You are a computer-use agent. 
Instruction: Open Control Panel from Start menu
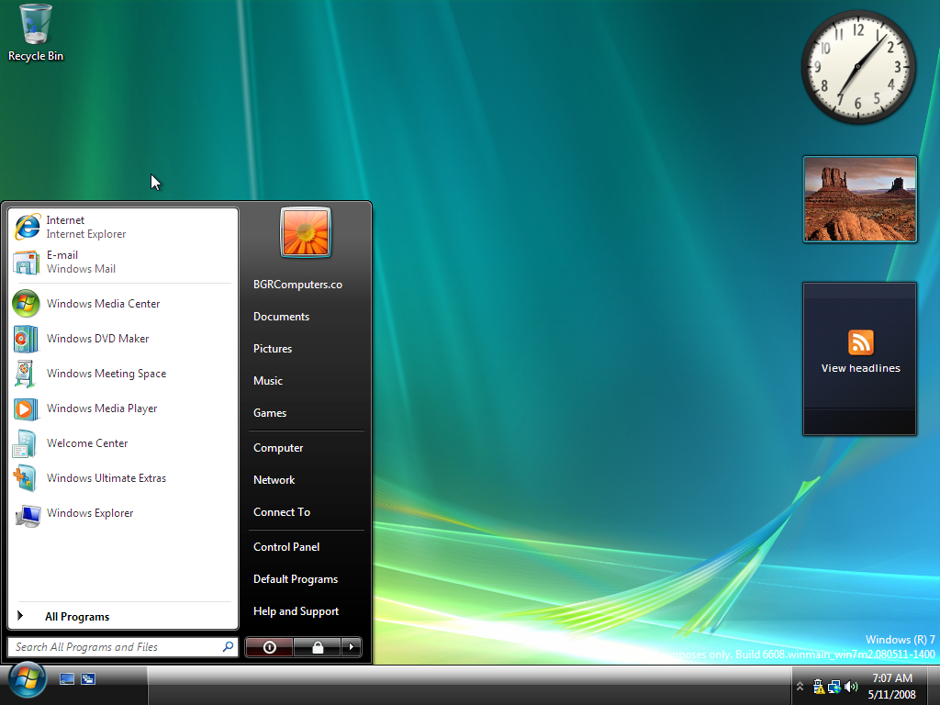[x=286, y=547]
